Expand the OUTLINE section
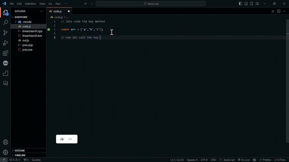The height and width of the screenshot is (162, 289). pos(19,151)
